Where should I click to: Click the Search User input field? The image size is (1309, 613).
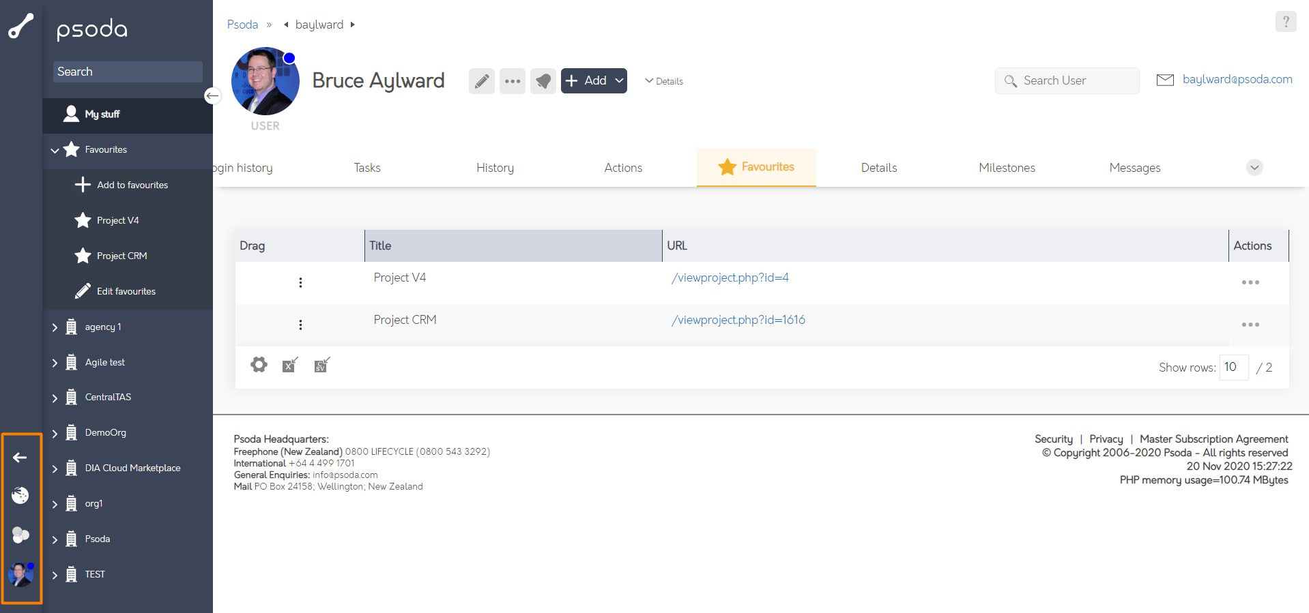pyautogui.click(x=1075, y=80)
